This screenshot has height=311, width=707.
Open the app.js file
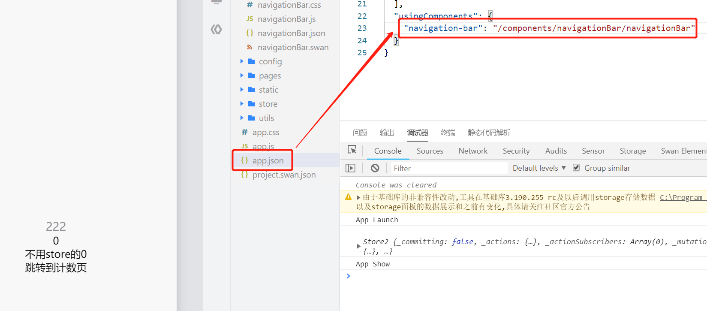point(263,146)
